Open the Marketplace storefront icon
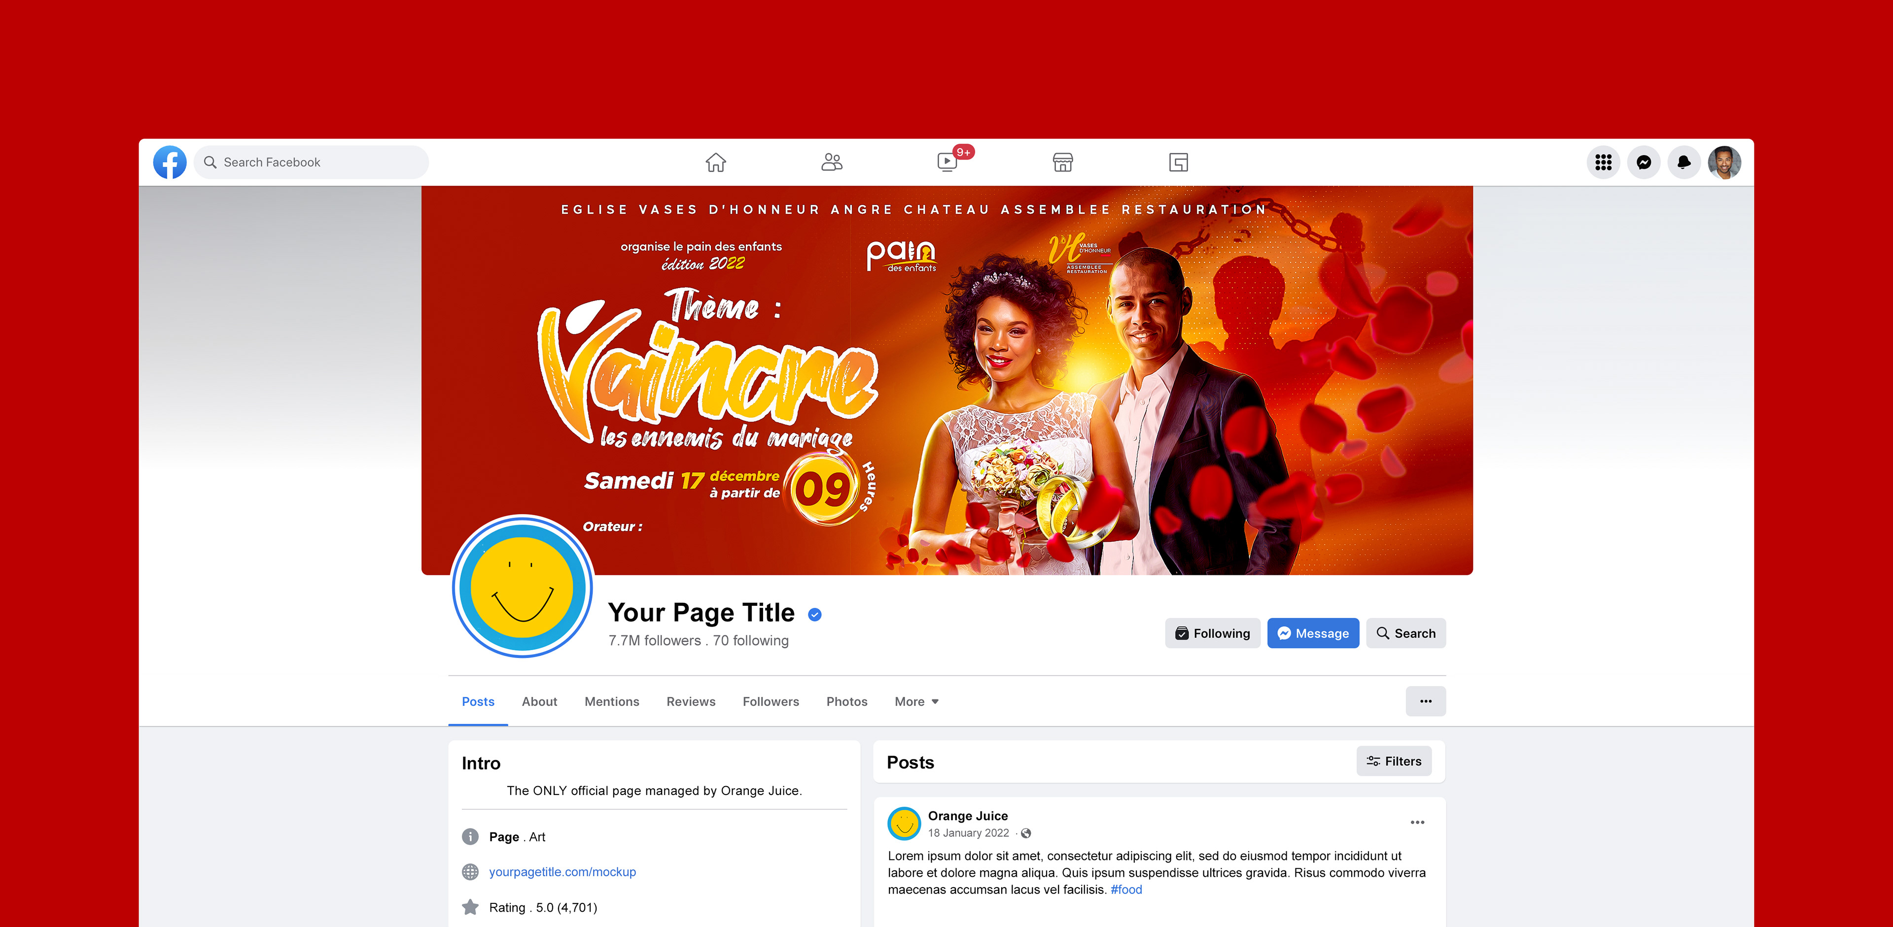Viewport: 1893px width, 927px height. click(x=1063, y=162)
